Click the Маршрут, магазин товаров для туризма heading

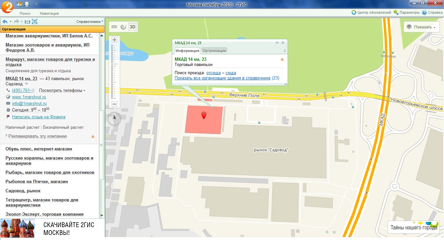pos(50,62)
